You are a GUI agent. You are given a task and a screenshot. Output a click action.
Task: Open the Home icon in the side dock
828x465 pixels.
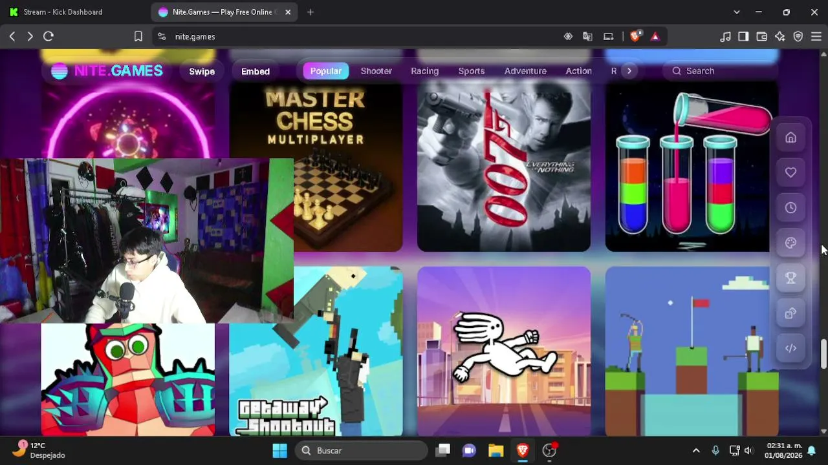pos(790,138)
